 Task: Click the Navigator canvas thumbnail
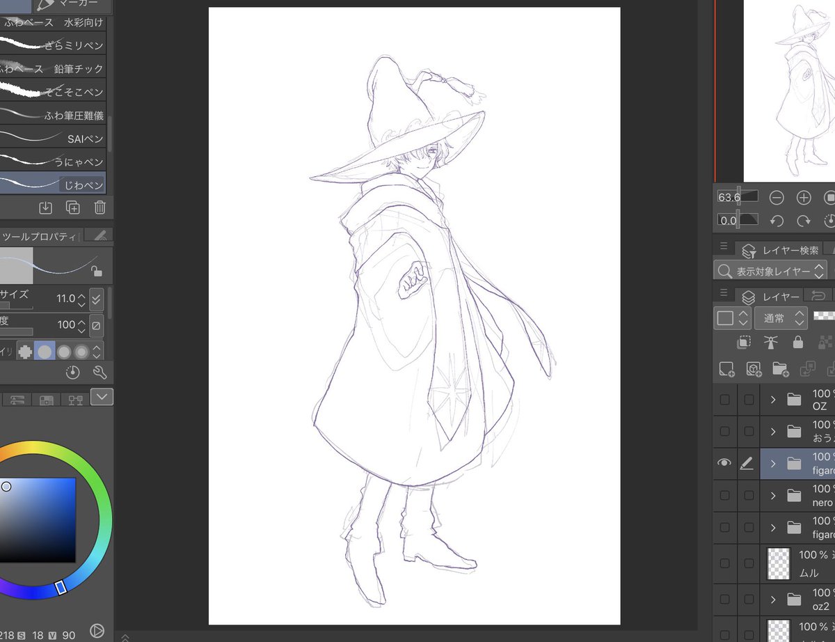789,91
